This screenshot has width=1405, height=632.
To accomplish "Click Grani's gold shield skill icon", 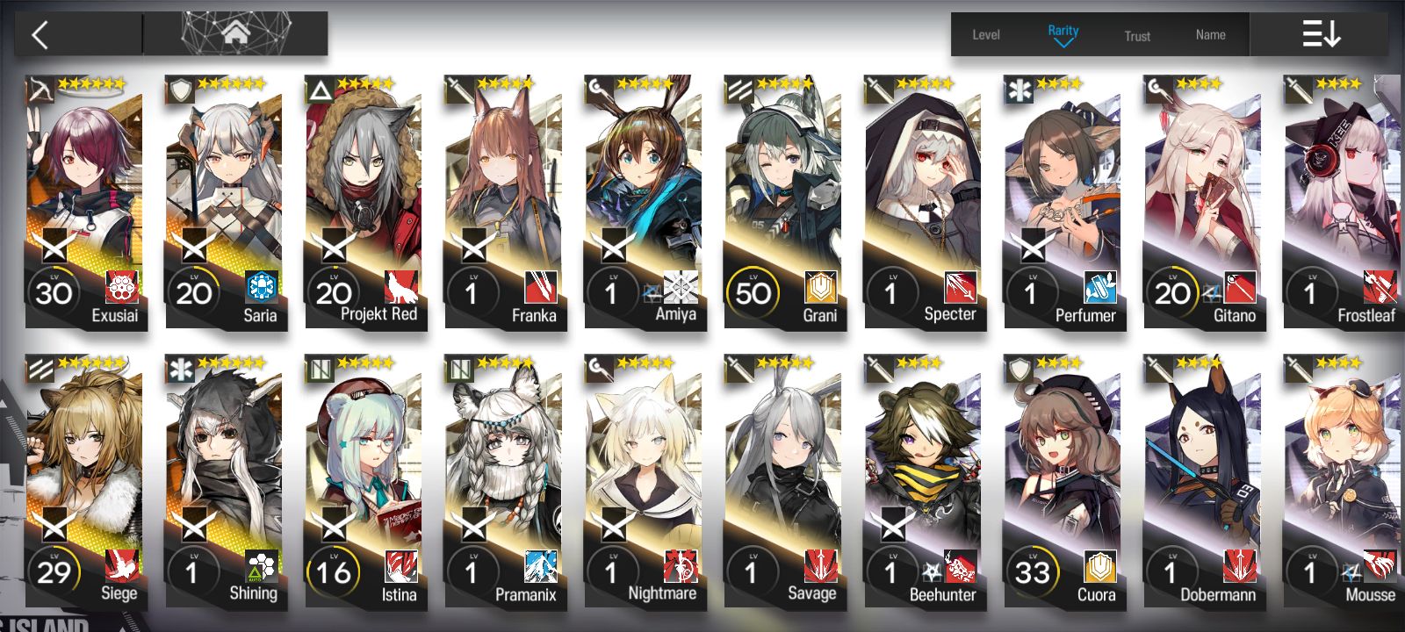I will 821,287.
